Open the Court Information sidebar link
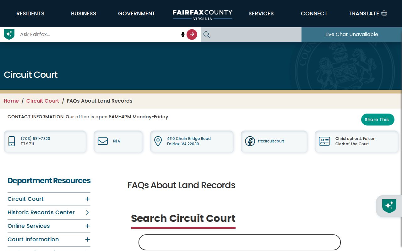This screenshot has width=402, height=251. tap(33, 239)
